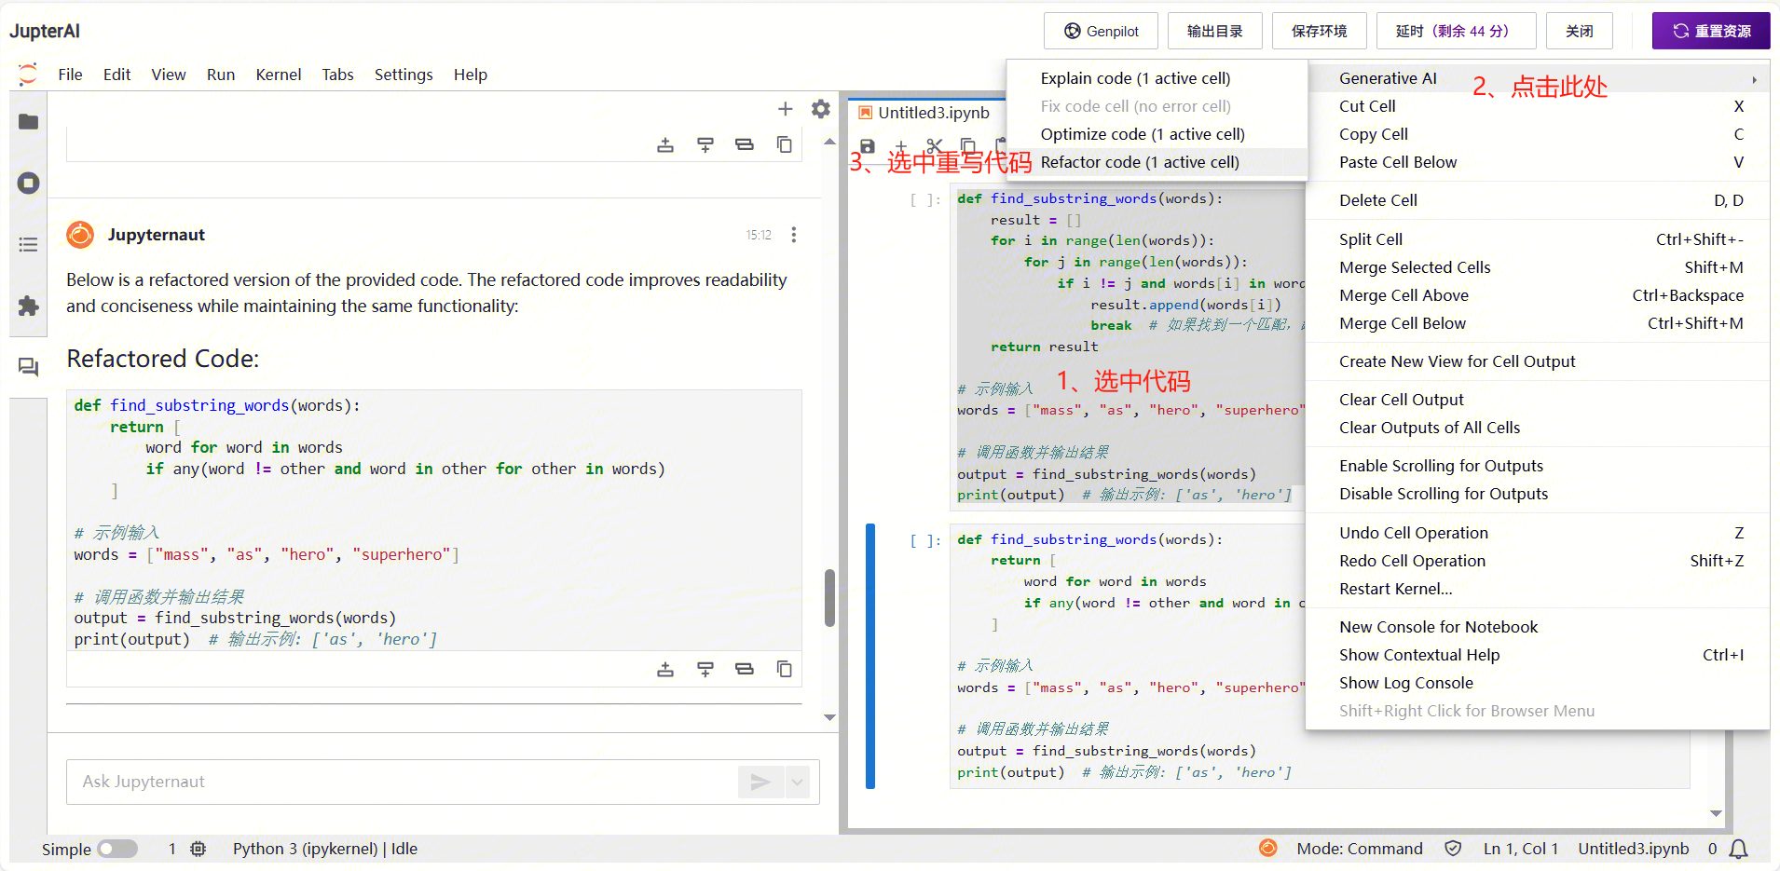Open the Run menu

pyautogui.click(x=221, y=75)
